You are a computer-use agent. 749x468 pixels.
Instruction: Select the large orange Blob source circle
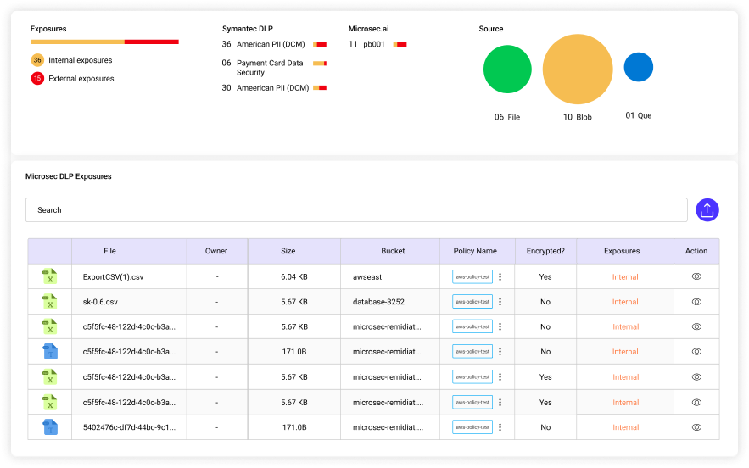pyautogui.click(x=578, y=70)
